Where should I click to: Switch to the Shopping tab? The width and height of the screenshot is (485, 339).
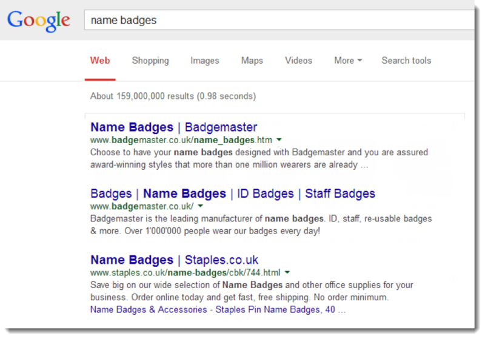click(x=150, y=61)
